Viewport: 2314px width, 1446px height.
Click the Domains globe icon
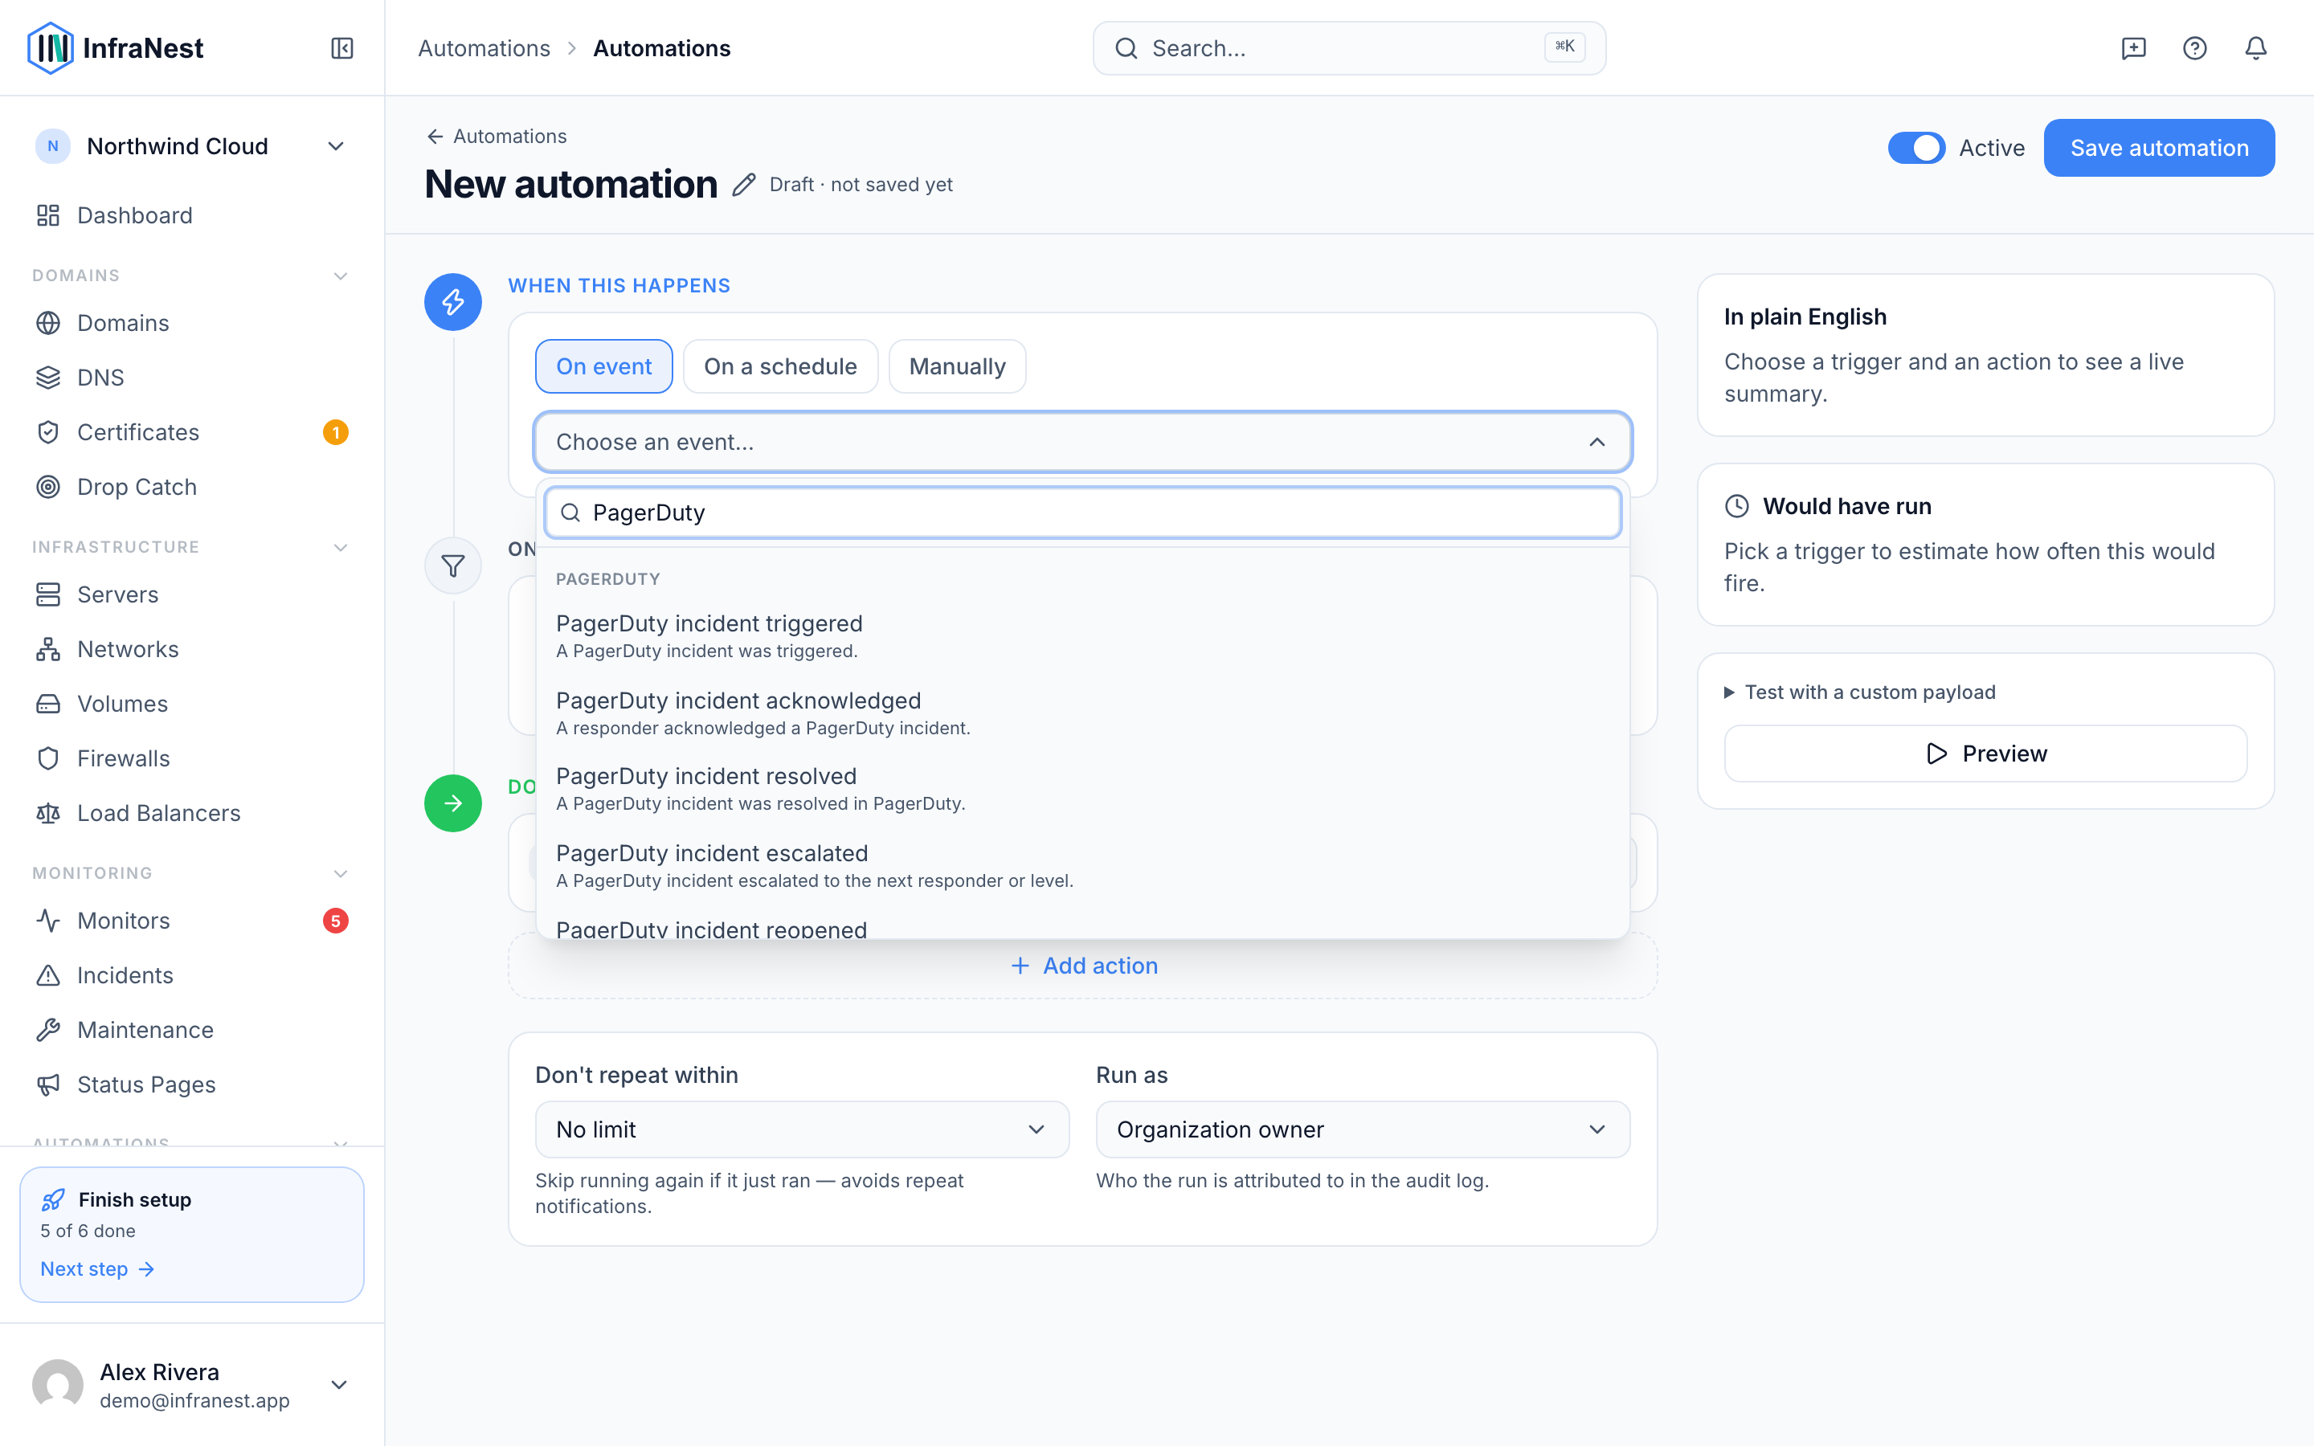tap(48, 323)
